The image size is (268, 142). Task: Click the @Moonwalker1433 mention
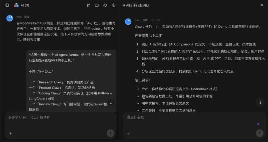click(x=31, y=23)
